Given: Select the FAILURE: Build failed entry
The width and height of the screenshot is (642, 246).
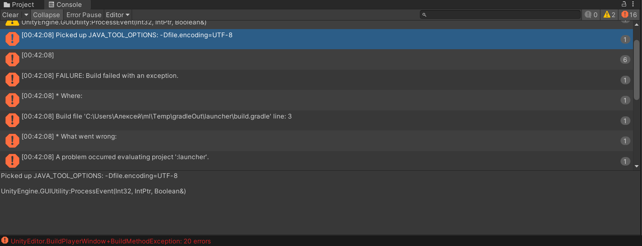Looking at the screenshot, I should click(316, 80).
